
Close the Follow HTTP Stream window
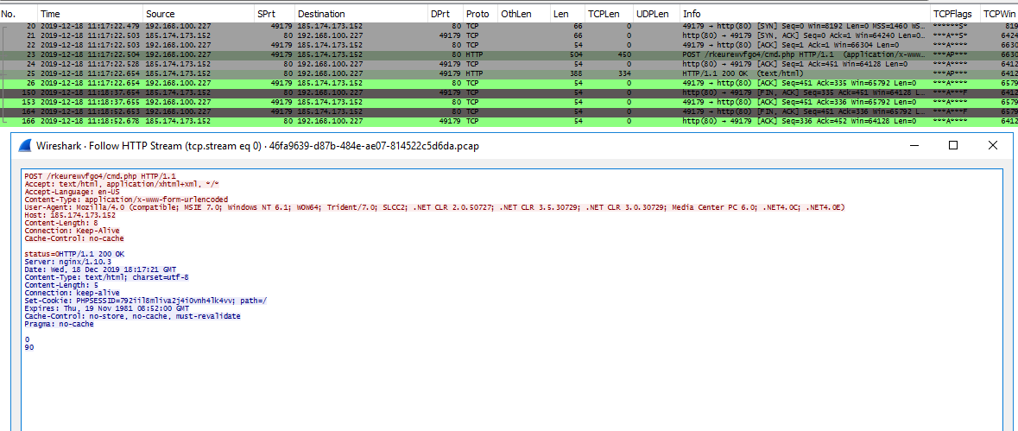coord(993,145)
